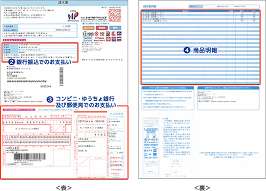The image size is (266, 191).
Task: Click the 商品明細 caption
Action: (205, 50)
